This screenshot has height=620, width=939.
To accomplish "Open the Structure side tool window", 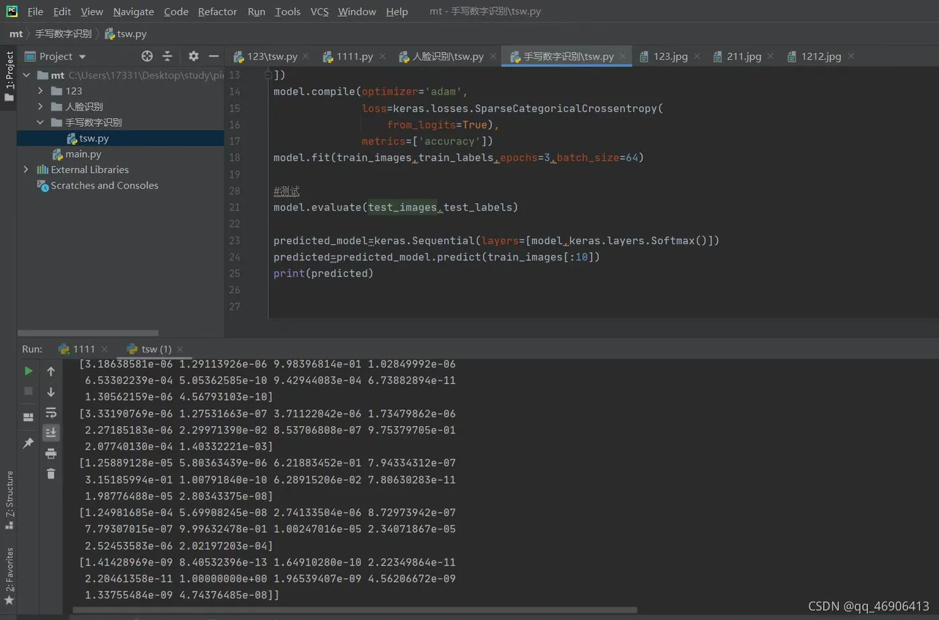I will click(x=9, y=499).
